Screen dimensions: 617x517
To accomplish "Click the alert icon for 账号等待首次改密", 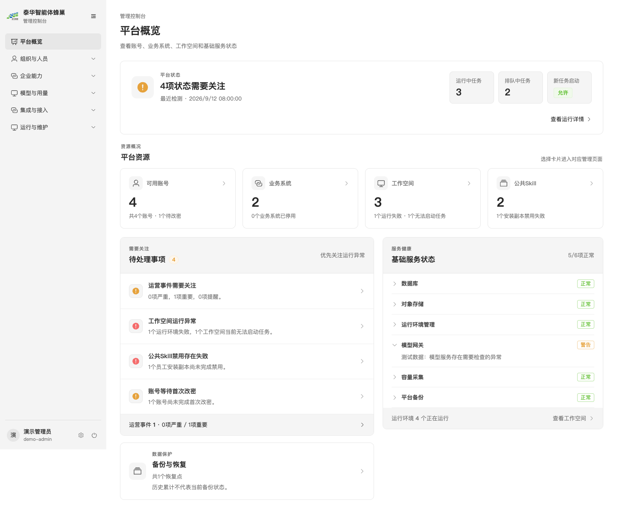I will pyautogui.click(x=136, y=396).
